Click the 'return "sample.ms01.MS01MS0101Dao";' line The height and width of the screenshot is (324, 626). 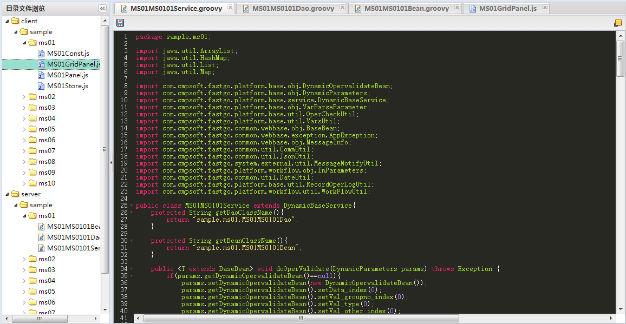[232, 220]
